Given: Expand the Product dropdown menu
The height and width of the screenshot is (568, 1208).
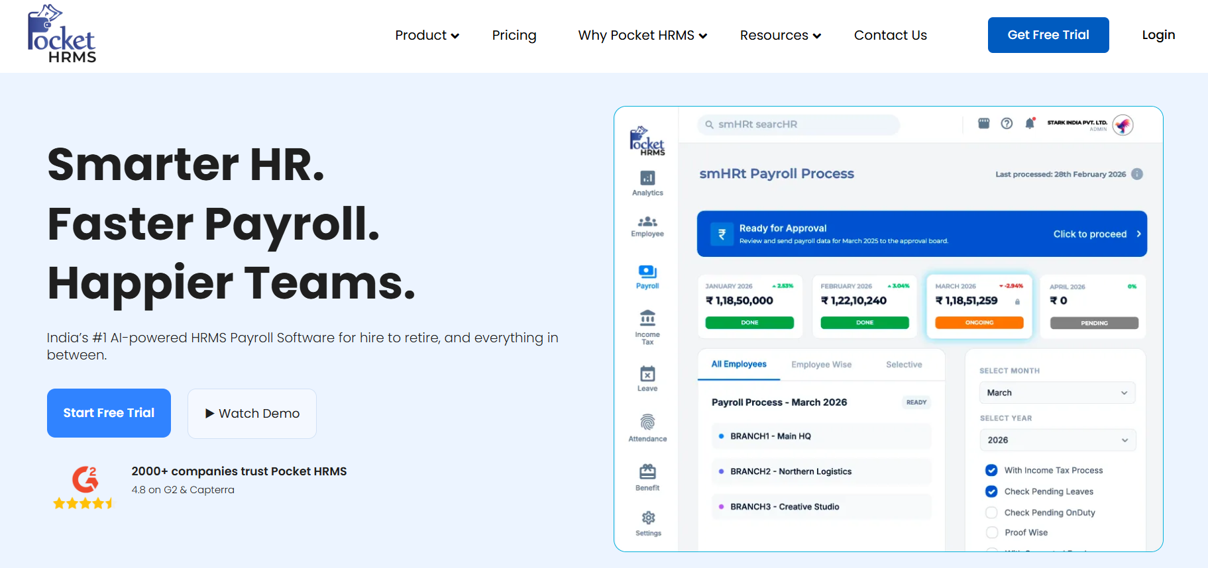Looking at the screenshot, I should [x=427, y=35].
